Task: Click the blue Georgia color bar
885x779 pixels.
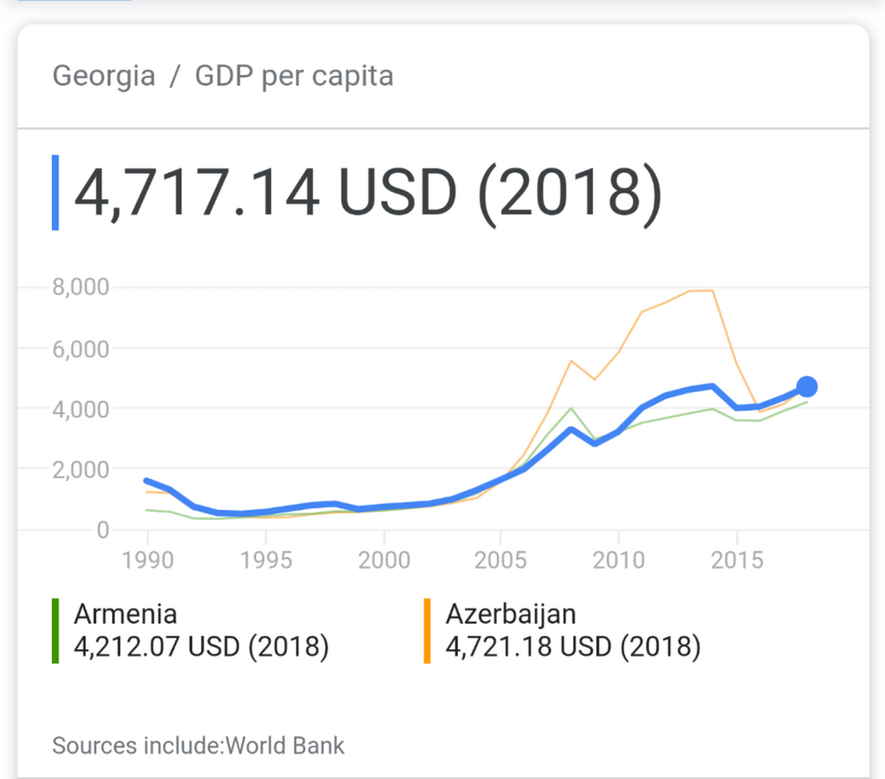Action: [55, 193]
